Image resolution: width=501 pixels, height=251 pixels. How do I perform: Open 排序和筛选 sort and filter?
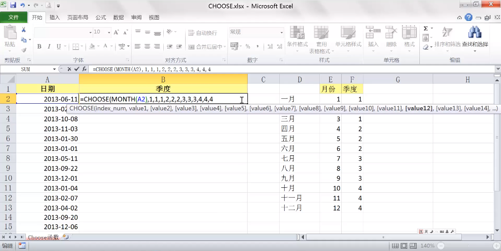pyautogui.click(x=447, y=38)
